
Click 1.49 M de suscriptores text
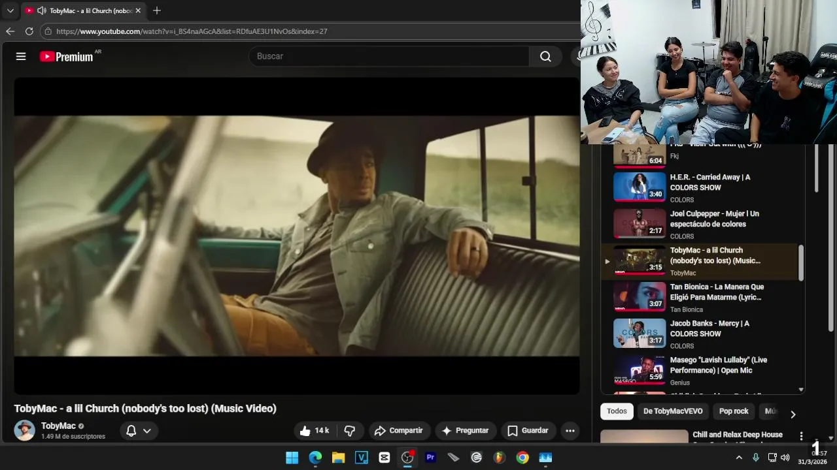[73, 437]
